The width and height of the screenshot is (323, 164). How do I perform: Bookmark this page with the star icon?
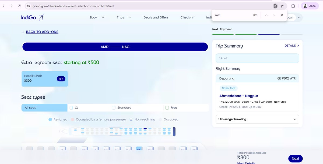point(282,6)
